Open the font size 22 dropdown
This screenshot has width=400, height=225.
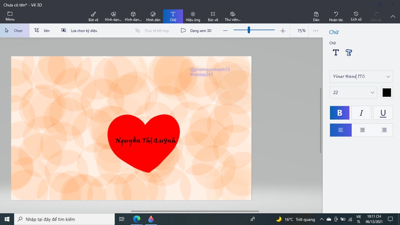(353, 93)
